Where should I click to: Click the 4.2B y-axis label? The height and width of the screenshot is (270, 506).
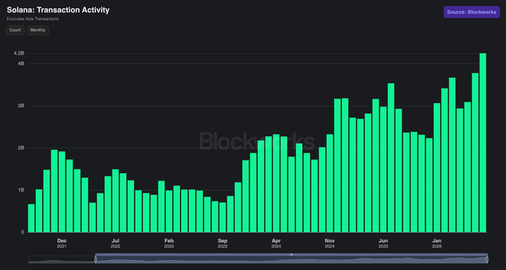(x=19, y=54)
